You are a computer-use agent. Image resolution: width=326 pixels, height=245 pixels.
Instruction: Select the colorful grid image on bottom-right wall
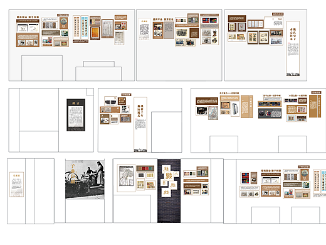point(245,178)
